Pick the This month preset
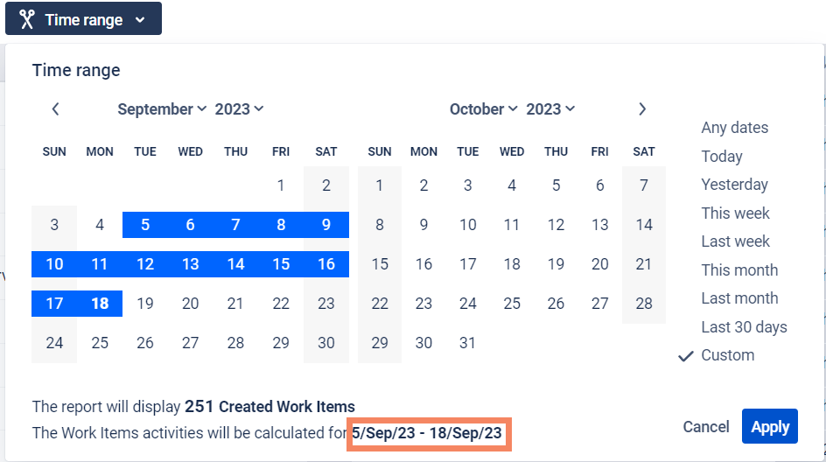Image resolution: width=826 pixels, height=462 pixels. tap(738, 270)
